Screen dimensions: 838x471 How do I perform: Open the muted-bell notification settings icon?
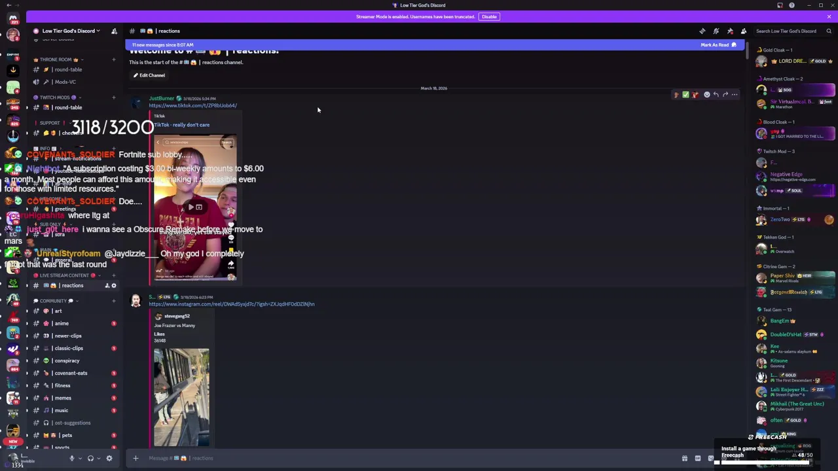(716, 31)
